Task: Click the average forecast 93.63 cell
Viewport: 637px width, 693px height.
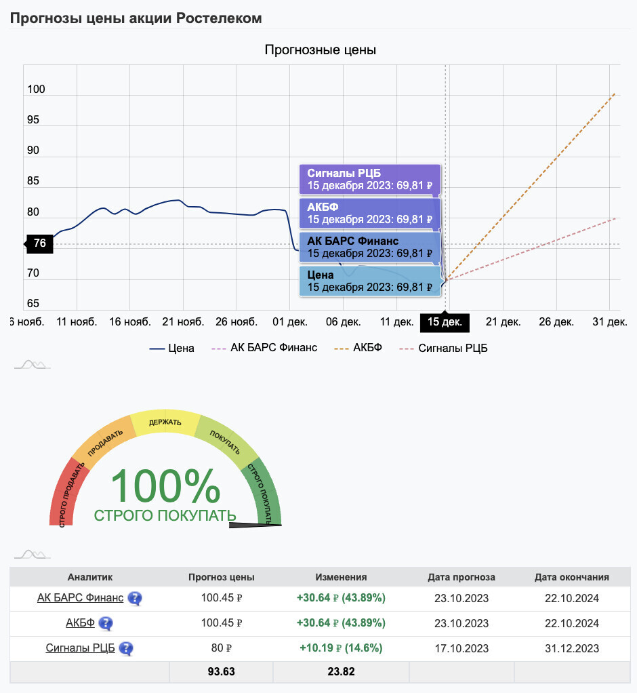Action: pos(222,672)
